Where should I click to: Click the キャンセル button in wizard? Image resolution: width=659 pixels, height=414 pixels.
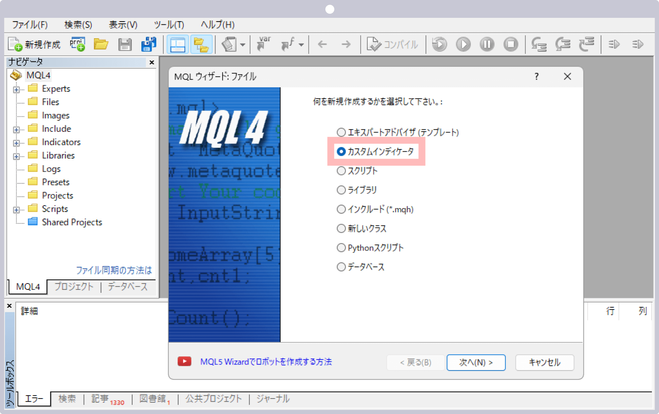[x=544, y=363]
